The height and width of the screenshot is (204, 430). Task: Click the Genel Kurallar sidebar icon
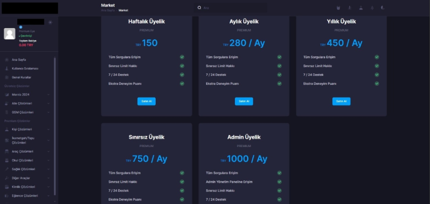pyautogui.click(x=7, y=77)
